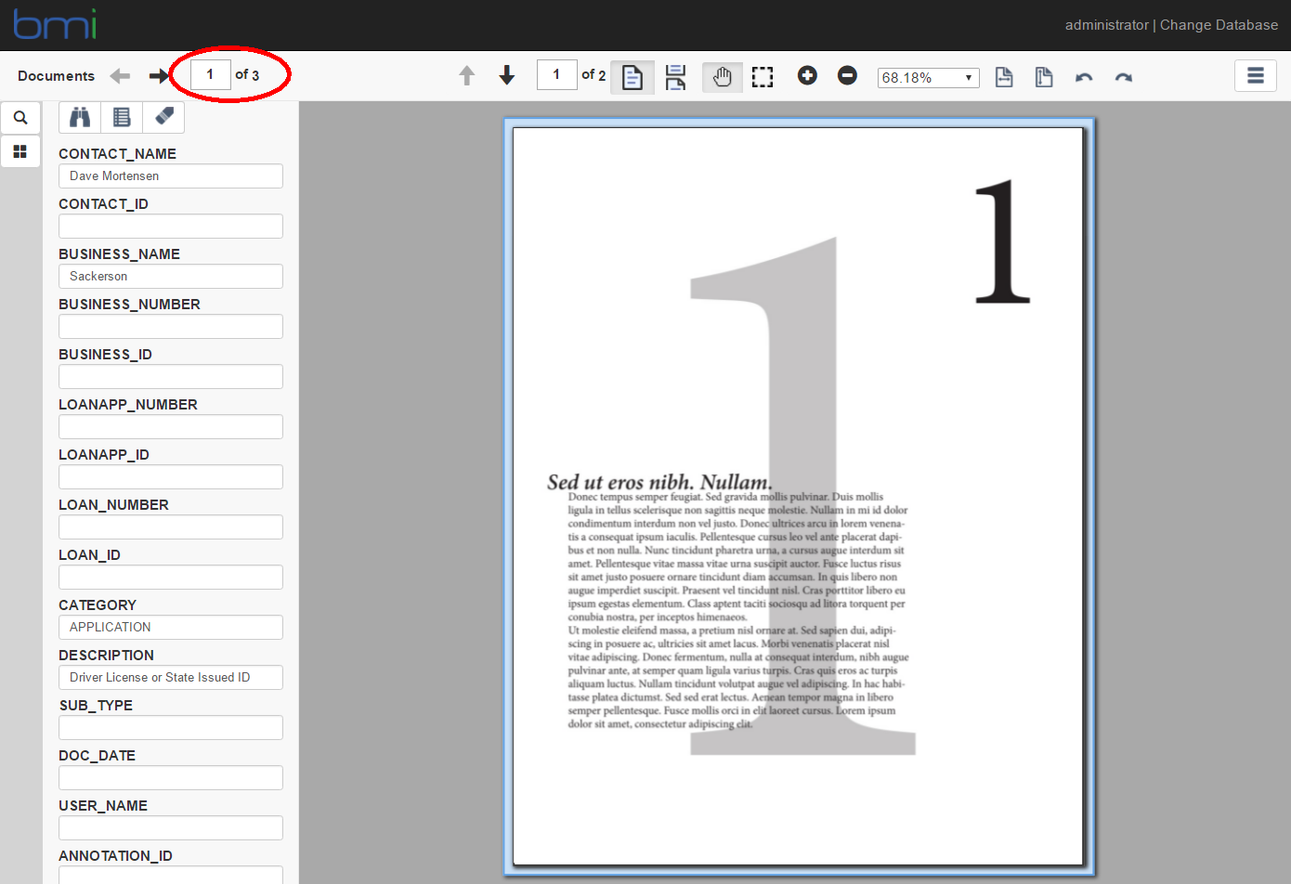Go to next document arrow
Viewport: 1291px width, 884px height.
click(159, 76)
